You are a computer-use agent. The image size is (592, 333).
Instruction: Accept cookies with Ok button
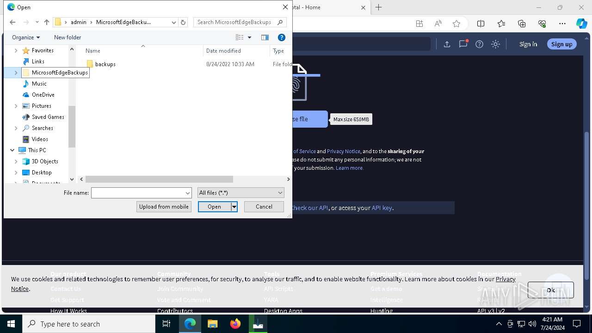[x=550, y=290]
